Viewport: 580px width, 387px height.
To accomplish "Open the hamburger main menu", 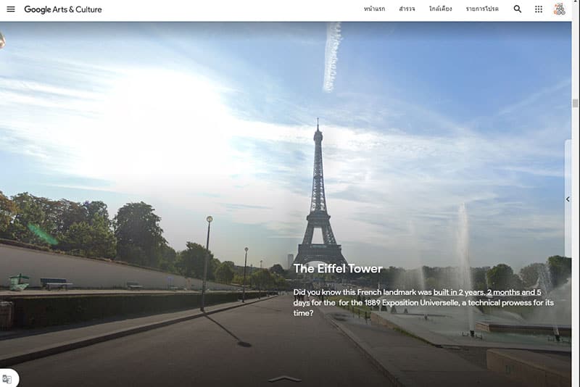I will click(x=11, y=9).
